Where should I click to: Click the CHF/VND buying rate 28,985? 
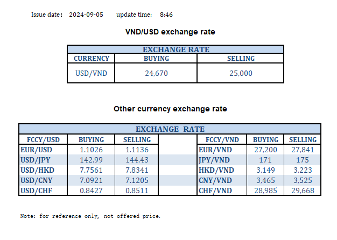266,189
